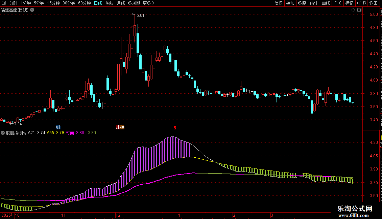Select the 5分钟 period tab
The height and width of the screenshot is (219, 382).
[x=39, y=3]
